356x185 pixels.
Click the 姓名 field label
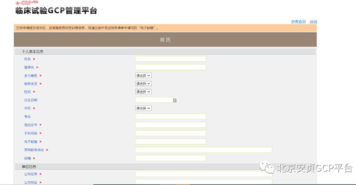(27, 59)
